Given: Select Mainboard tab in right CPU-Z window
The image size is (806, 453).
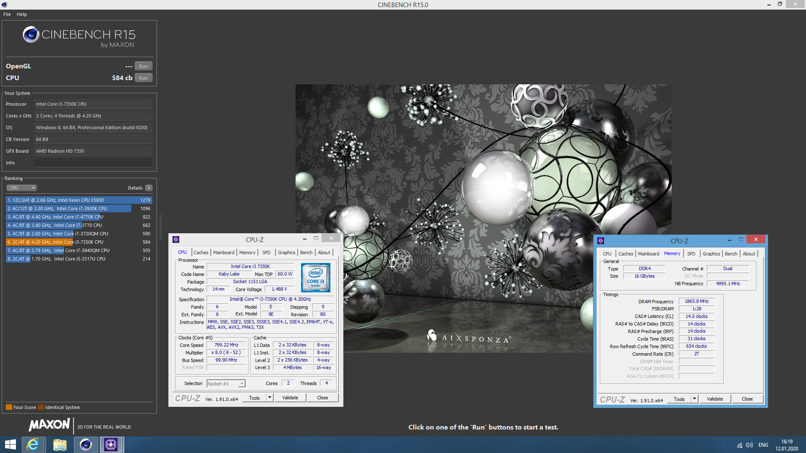Looking at the screenshot, I should [649, 254].
